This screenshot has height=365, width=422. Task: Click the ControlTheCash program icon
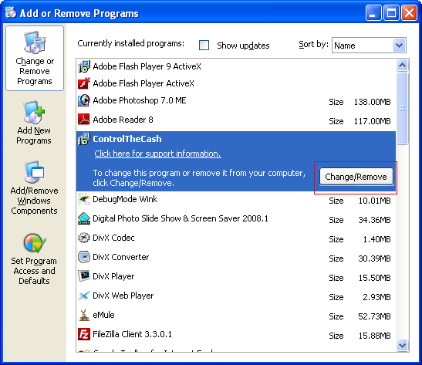click(84, 139)
